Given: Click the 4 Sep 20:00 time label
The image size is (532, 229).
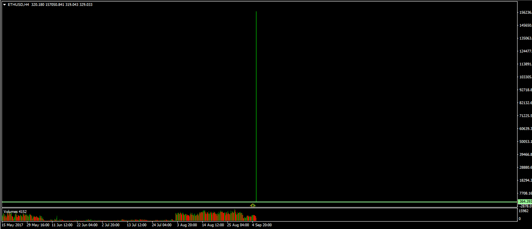Looking at the screenshot, I should tap(262, 225).
